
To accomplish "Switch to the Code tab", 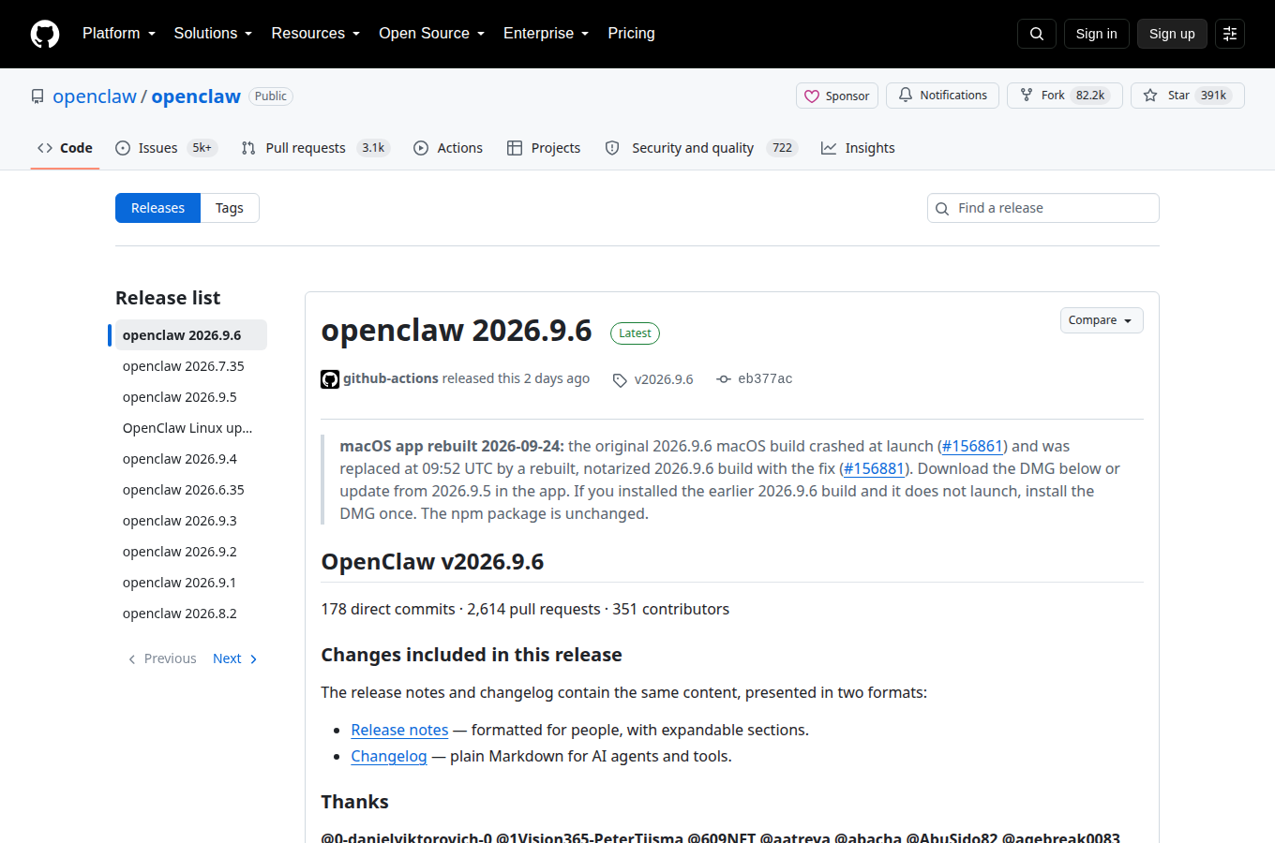I will pyautogui.click(x=65, y=148).
